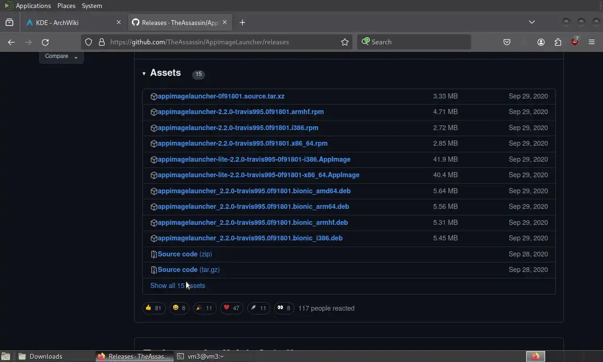Toggle the thumbs up reaction with 81
This screenshot has height=362, width=603.
(x=154, y=308)
